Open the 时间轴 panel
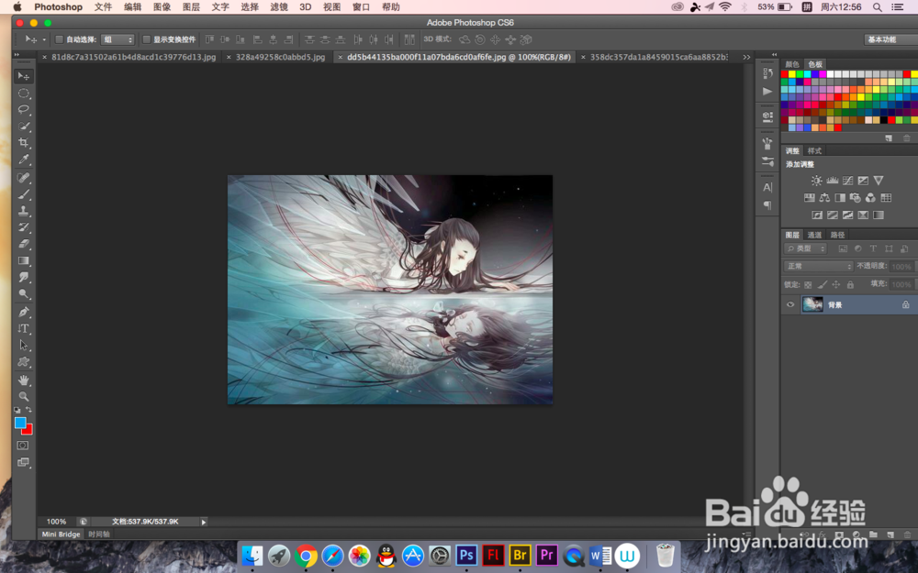Viewport: 918px width, 573px height. click(99, 534)
